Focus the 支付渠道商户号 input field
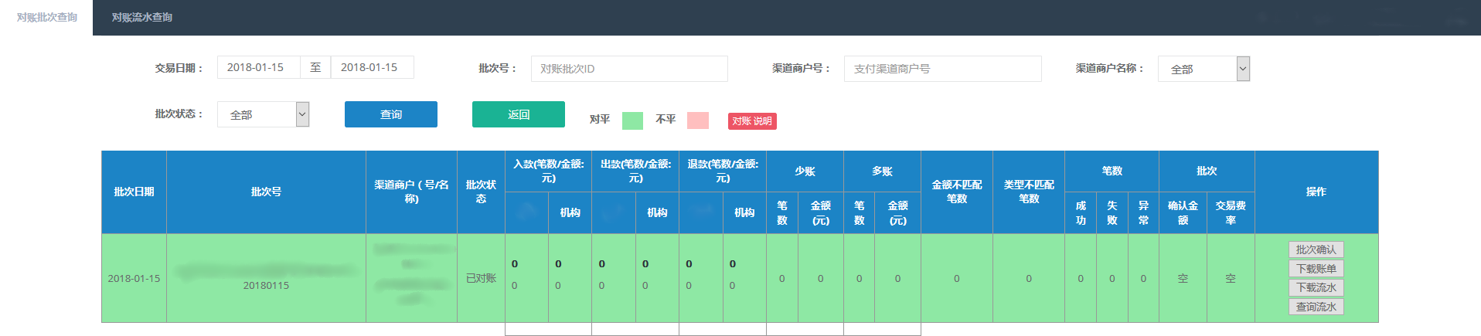The image size is (1481, 336). coord(942,69)
